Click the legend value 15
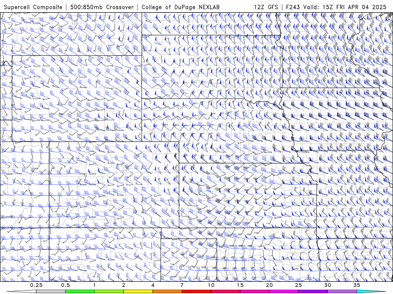393x294 pixels. [x=240, y=285]
